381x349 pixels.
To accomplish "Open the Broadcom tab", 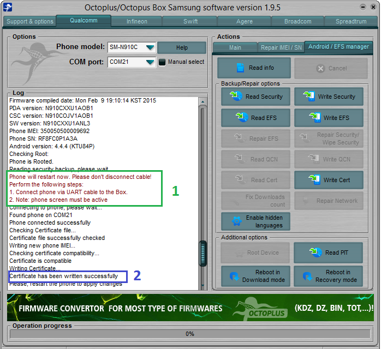I will [298, 21].
